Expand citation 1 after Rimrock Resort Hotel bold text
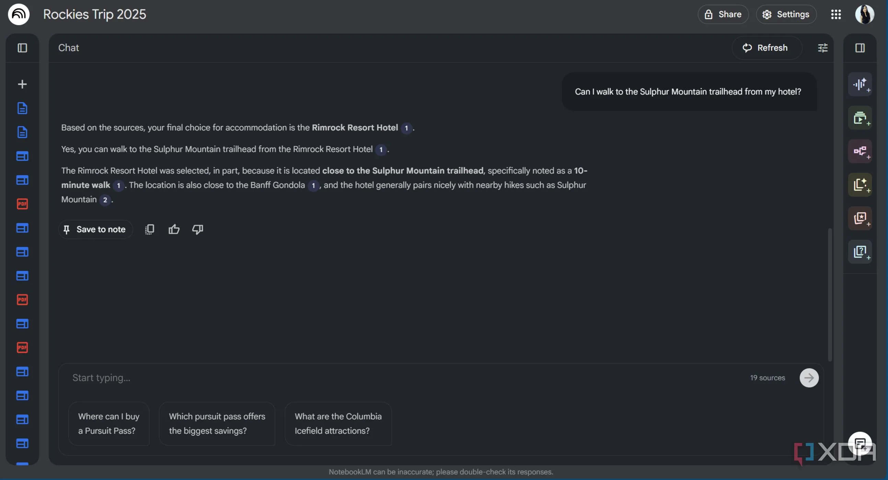 click(x=406, y=128)
